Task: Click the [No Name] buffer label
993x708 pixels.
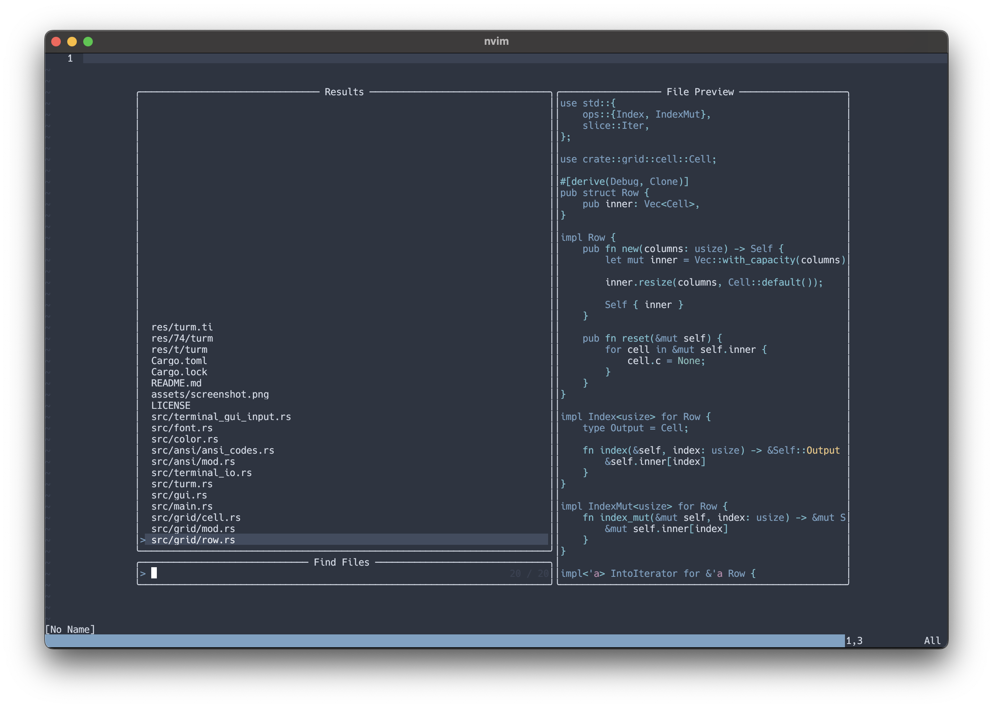Action: (x=70, y=630)
